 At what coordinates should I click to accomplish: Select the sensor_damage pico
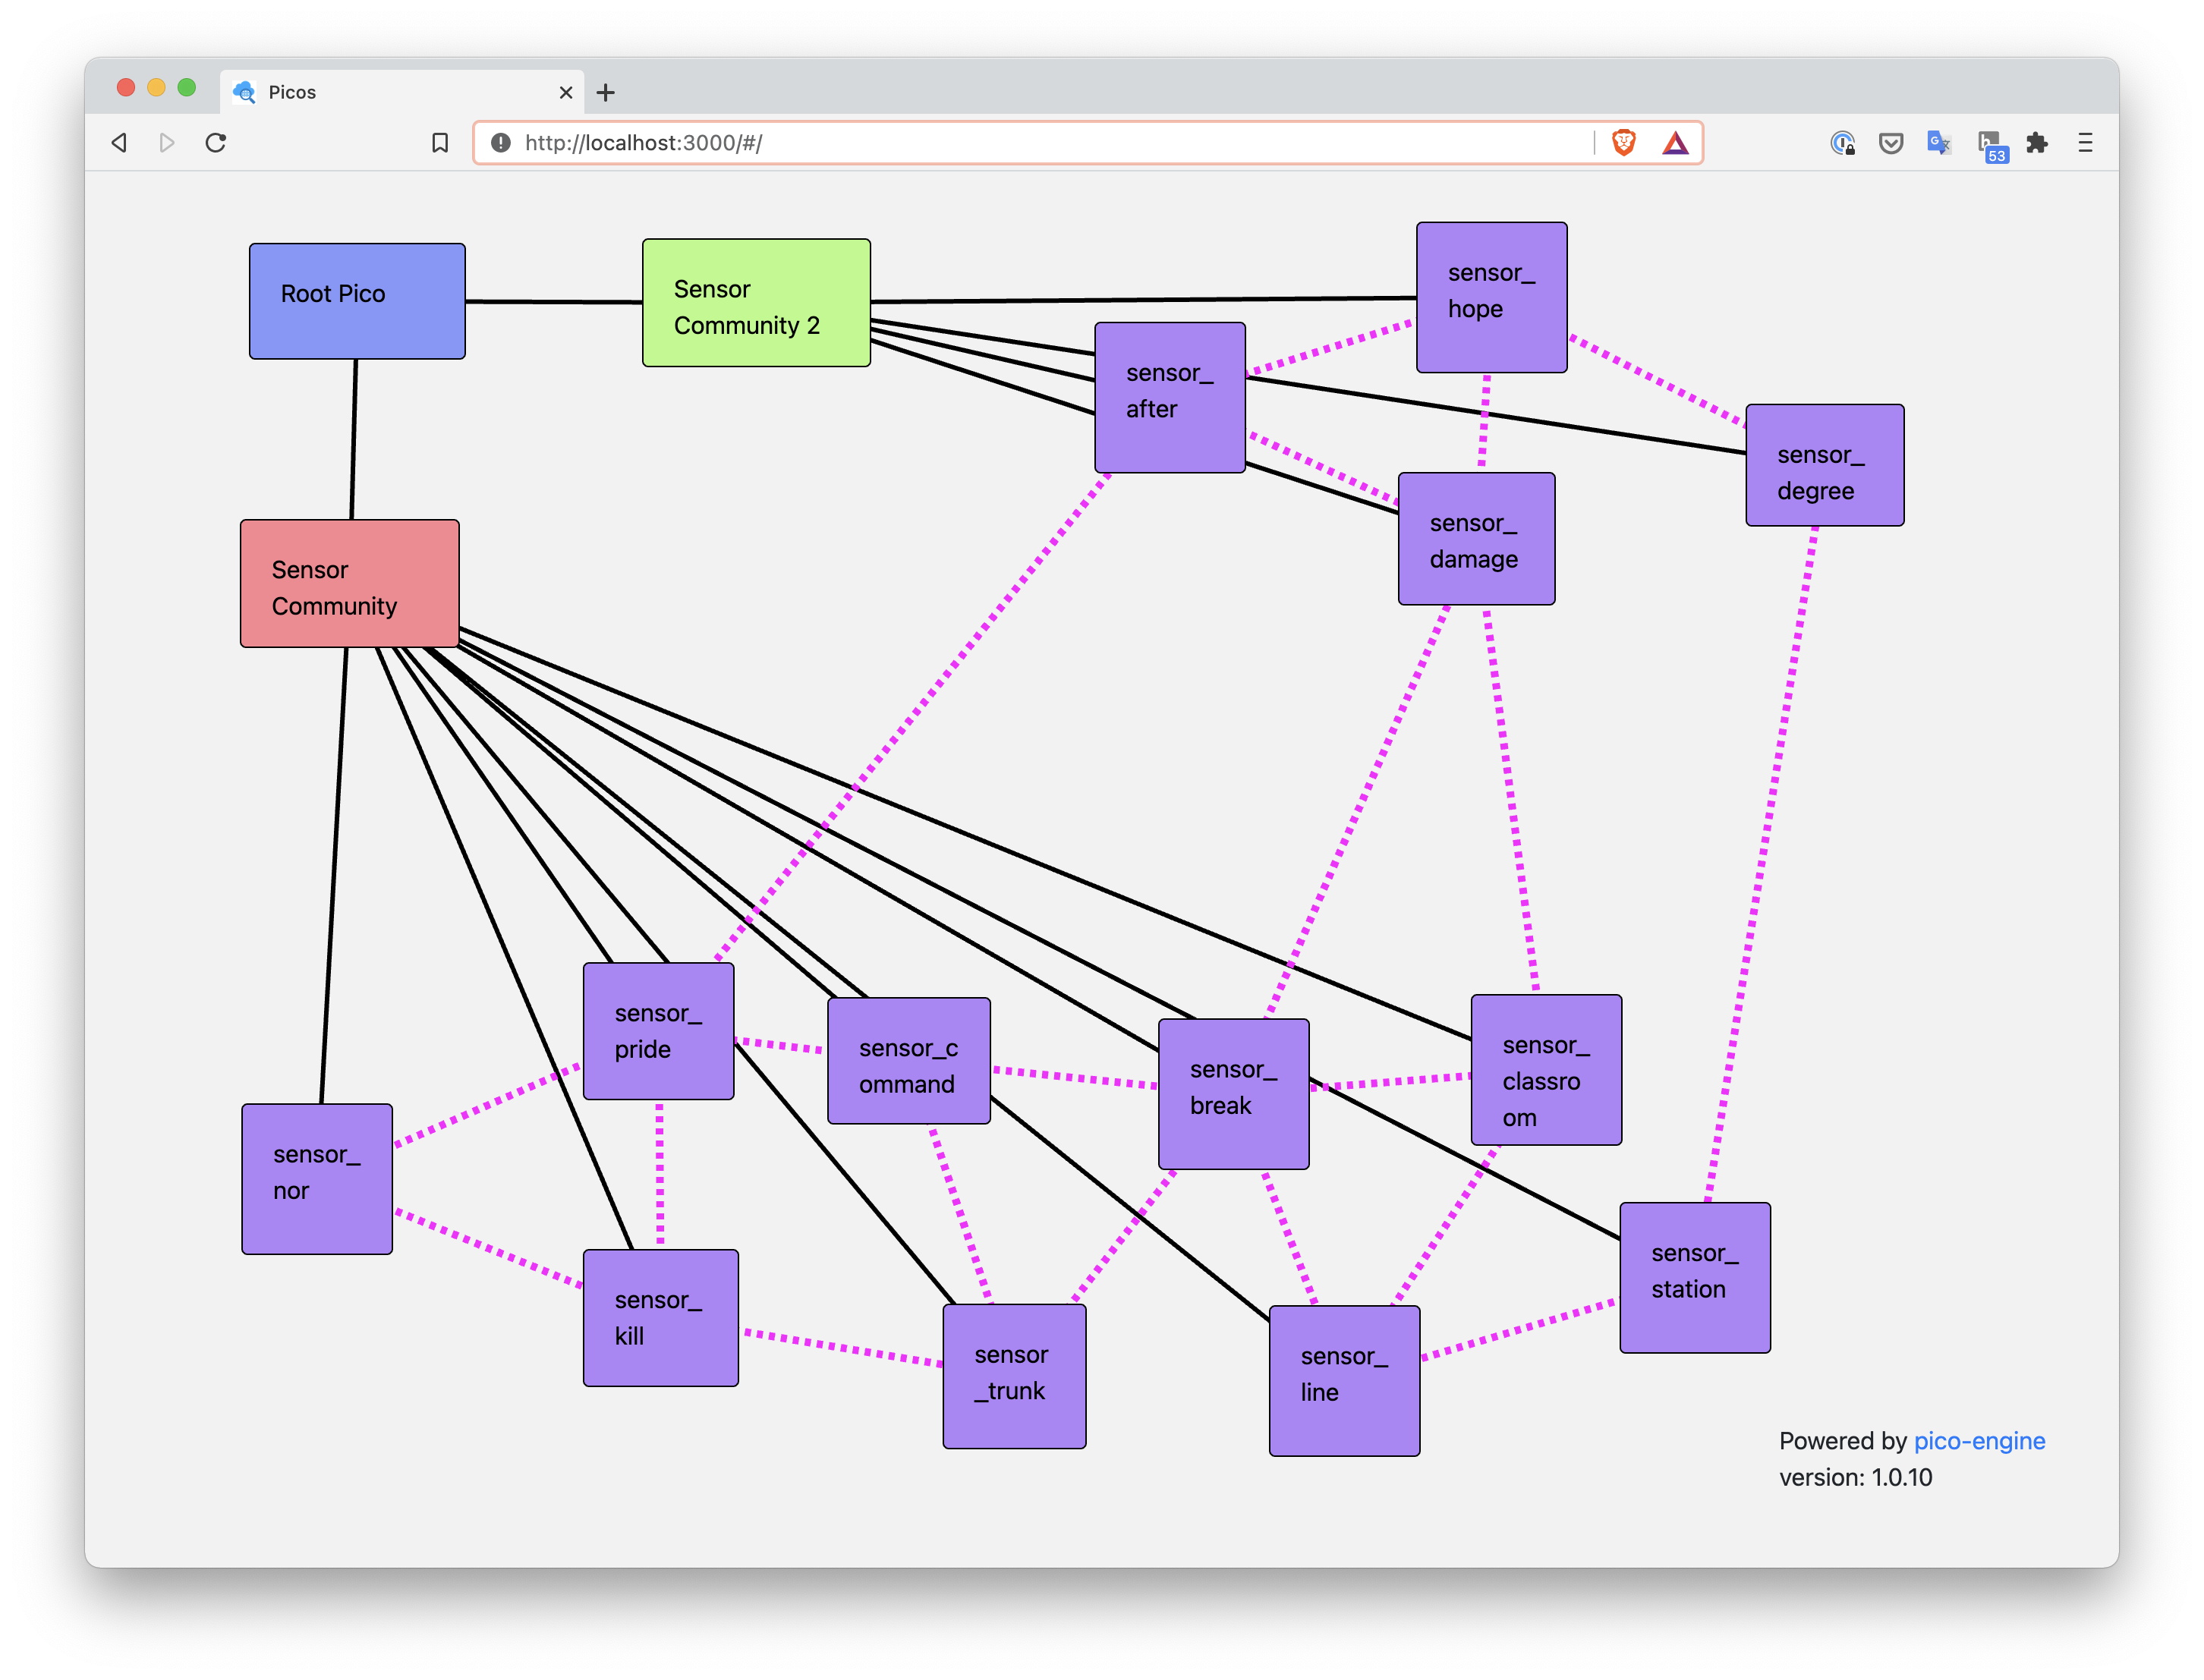tap(1476, 539)
